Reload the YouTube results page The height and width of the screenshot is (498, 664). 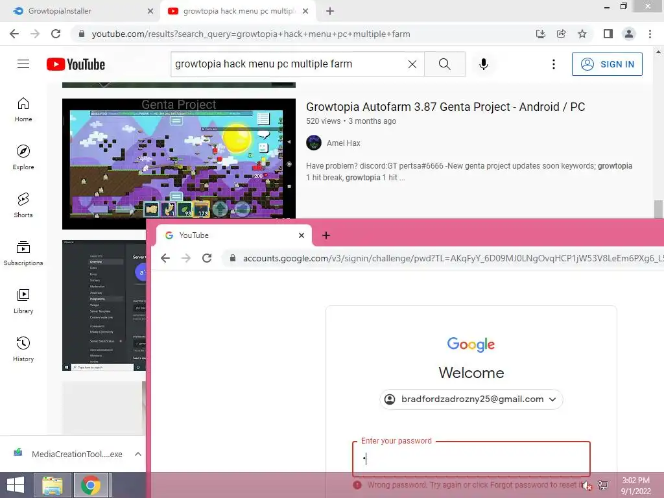coord(56,34)
